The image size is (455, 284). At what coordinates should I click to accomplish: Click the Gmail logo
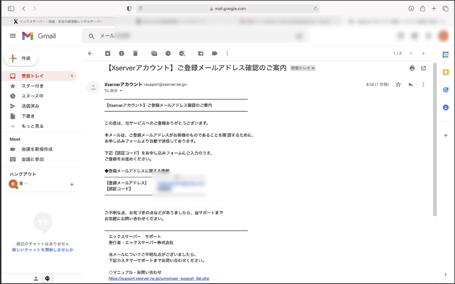39,36
